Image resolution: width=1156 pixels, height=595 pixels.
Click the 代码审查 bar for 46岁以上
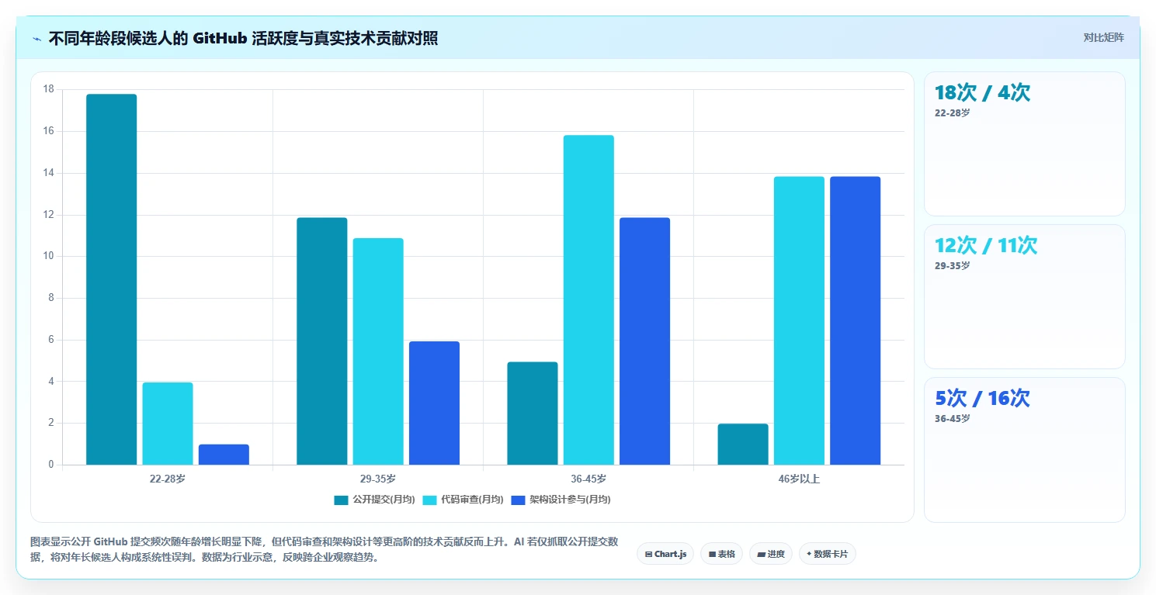tap(799, 320)
